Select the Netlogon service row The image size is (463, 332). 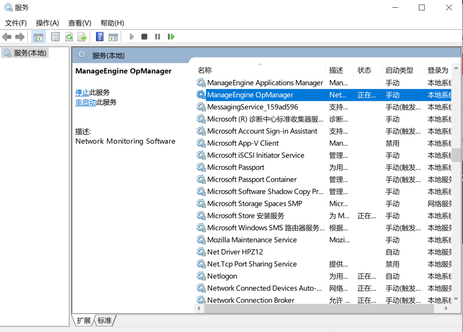tap(222, 276)
